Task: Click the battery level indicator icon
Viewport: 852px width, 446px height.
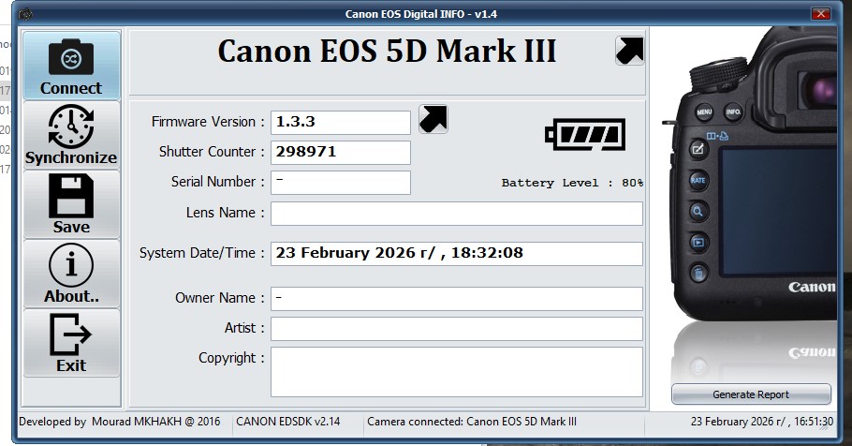Action: pos(585,135)
